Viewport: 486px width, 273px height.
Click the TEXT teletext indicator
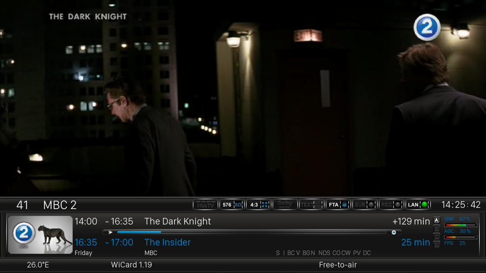point(311,205)
